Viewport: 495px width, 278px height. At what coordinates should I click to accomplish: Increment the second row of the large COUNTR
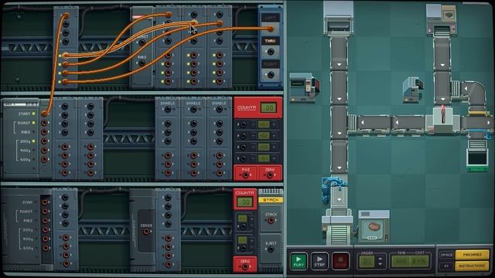(x=274, y=136)
